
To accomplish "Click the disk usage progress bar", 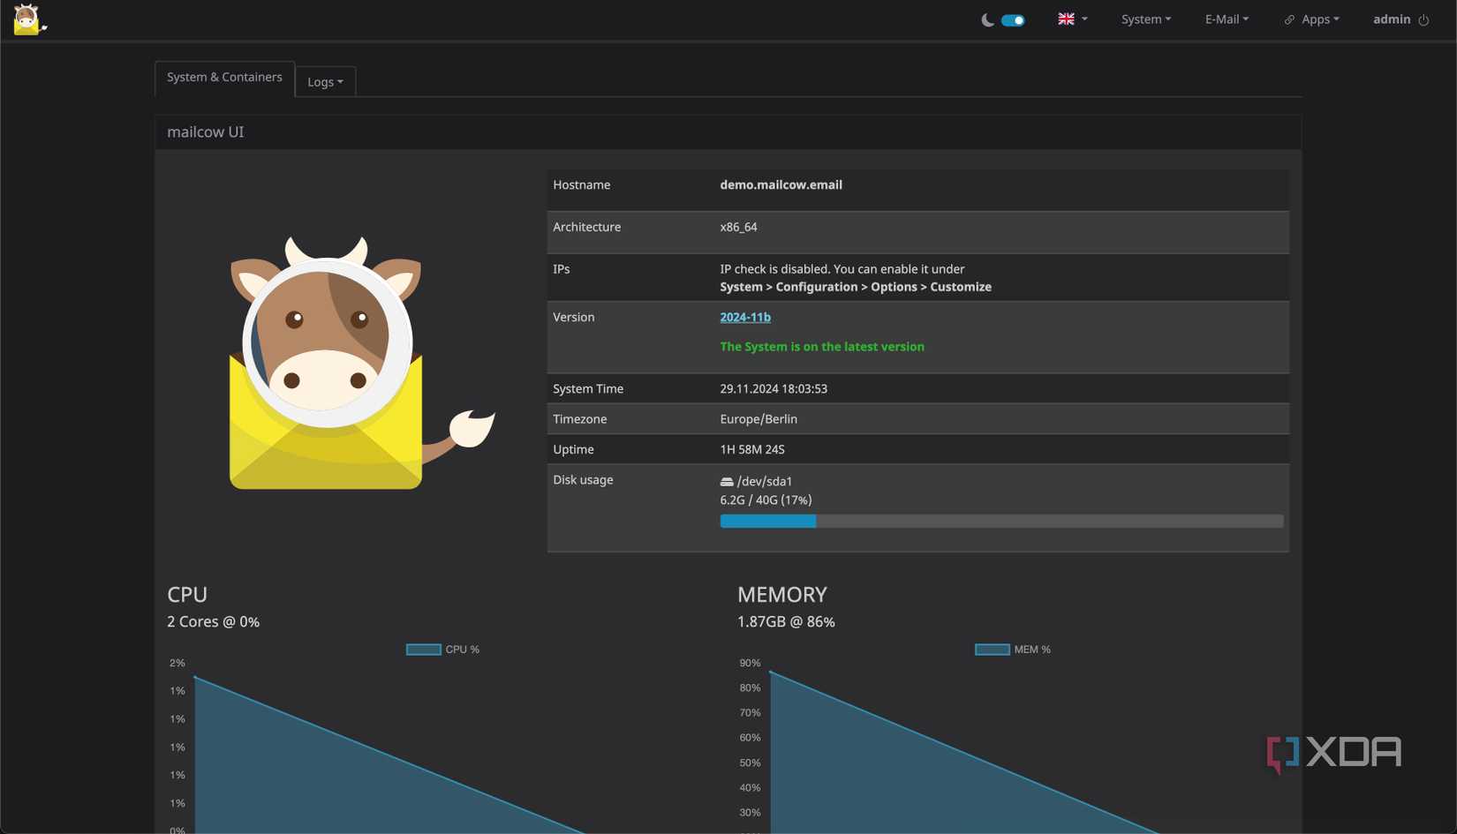I will 1001,522.
